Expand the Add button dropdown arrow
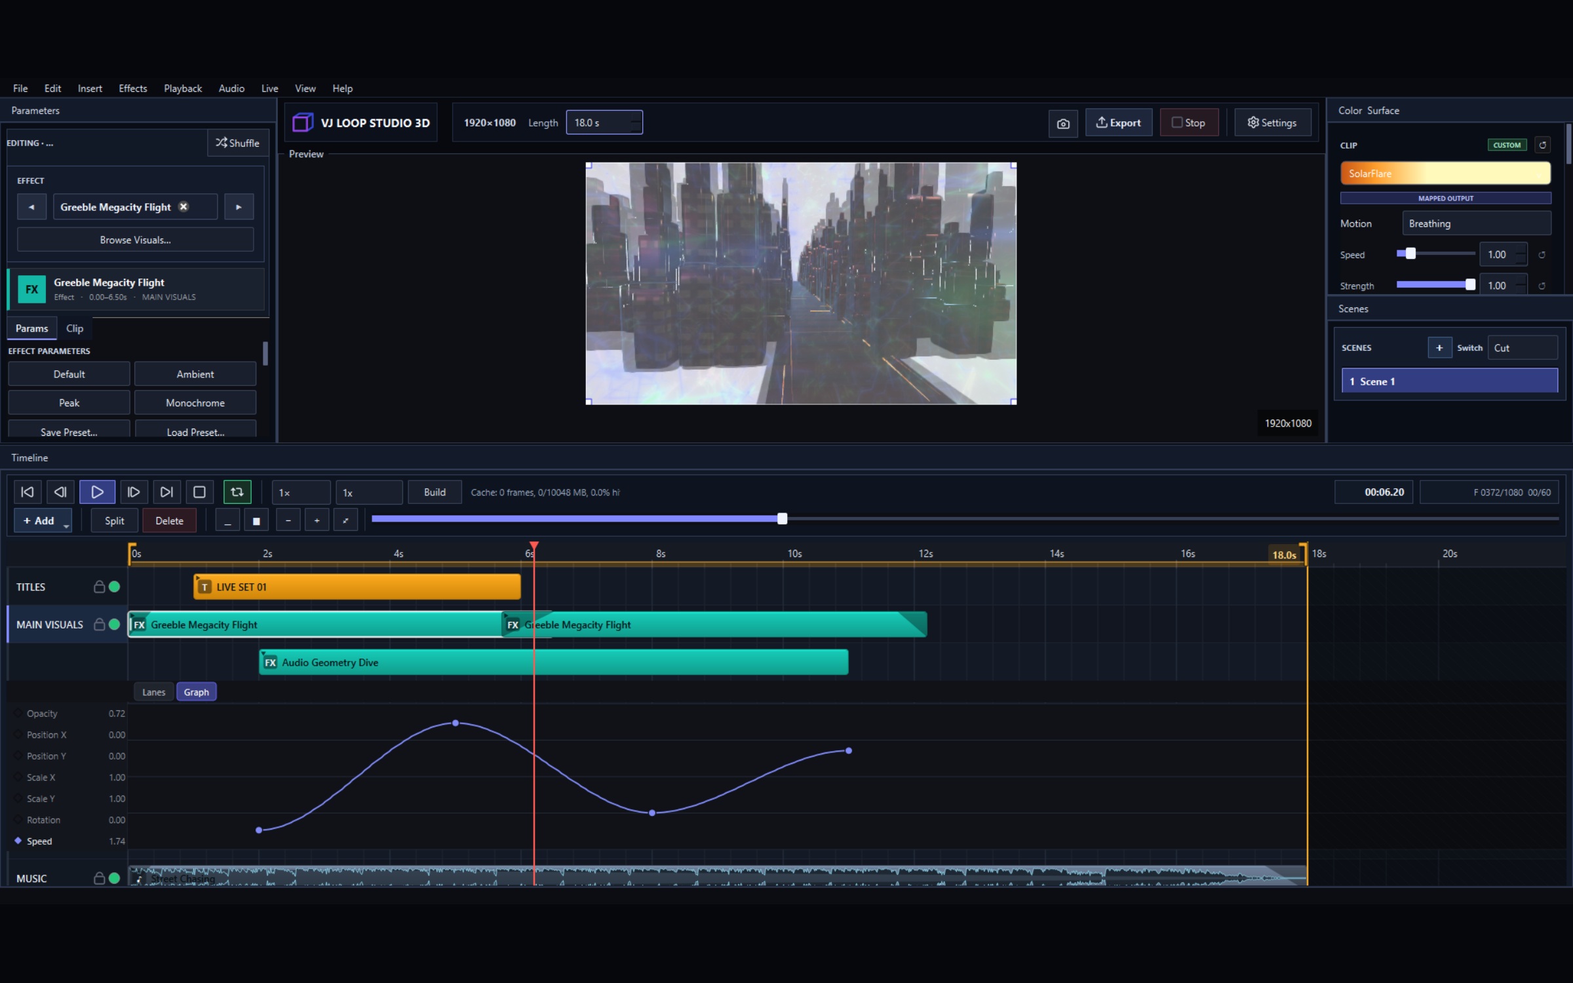Viewport: 1573px width, 983px height. [66, 525]
